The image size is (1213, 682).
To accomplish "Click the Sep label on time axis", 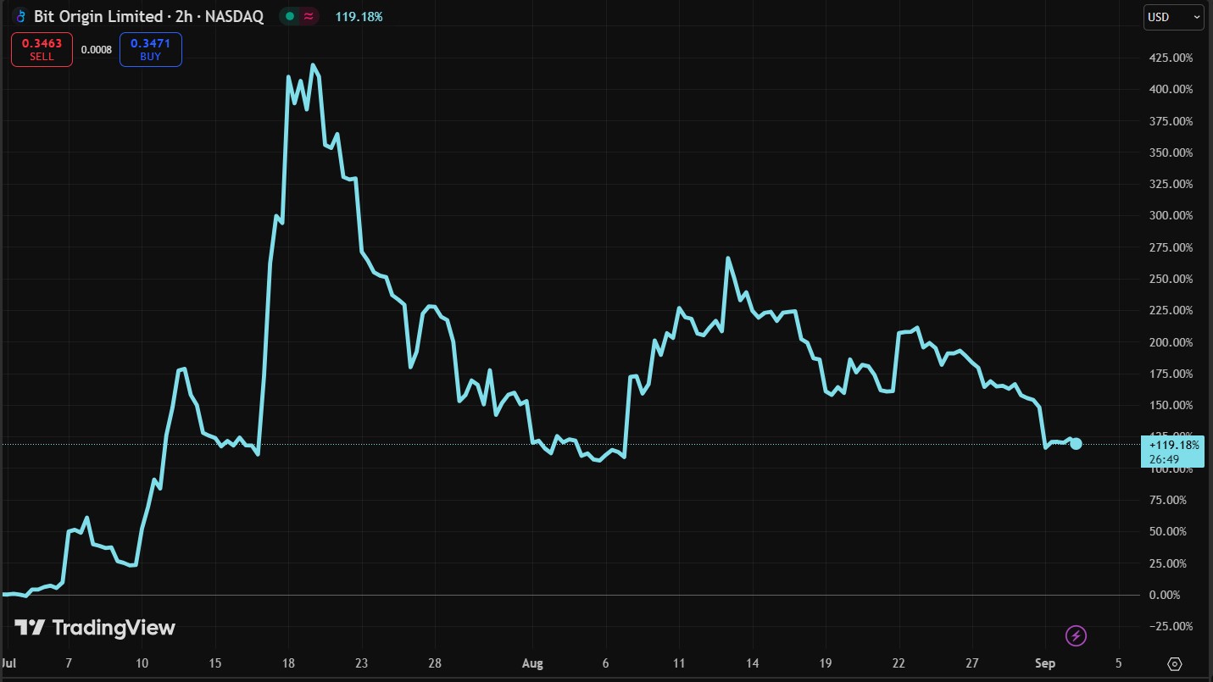I will (x=1045, y=663).
